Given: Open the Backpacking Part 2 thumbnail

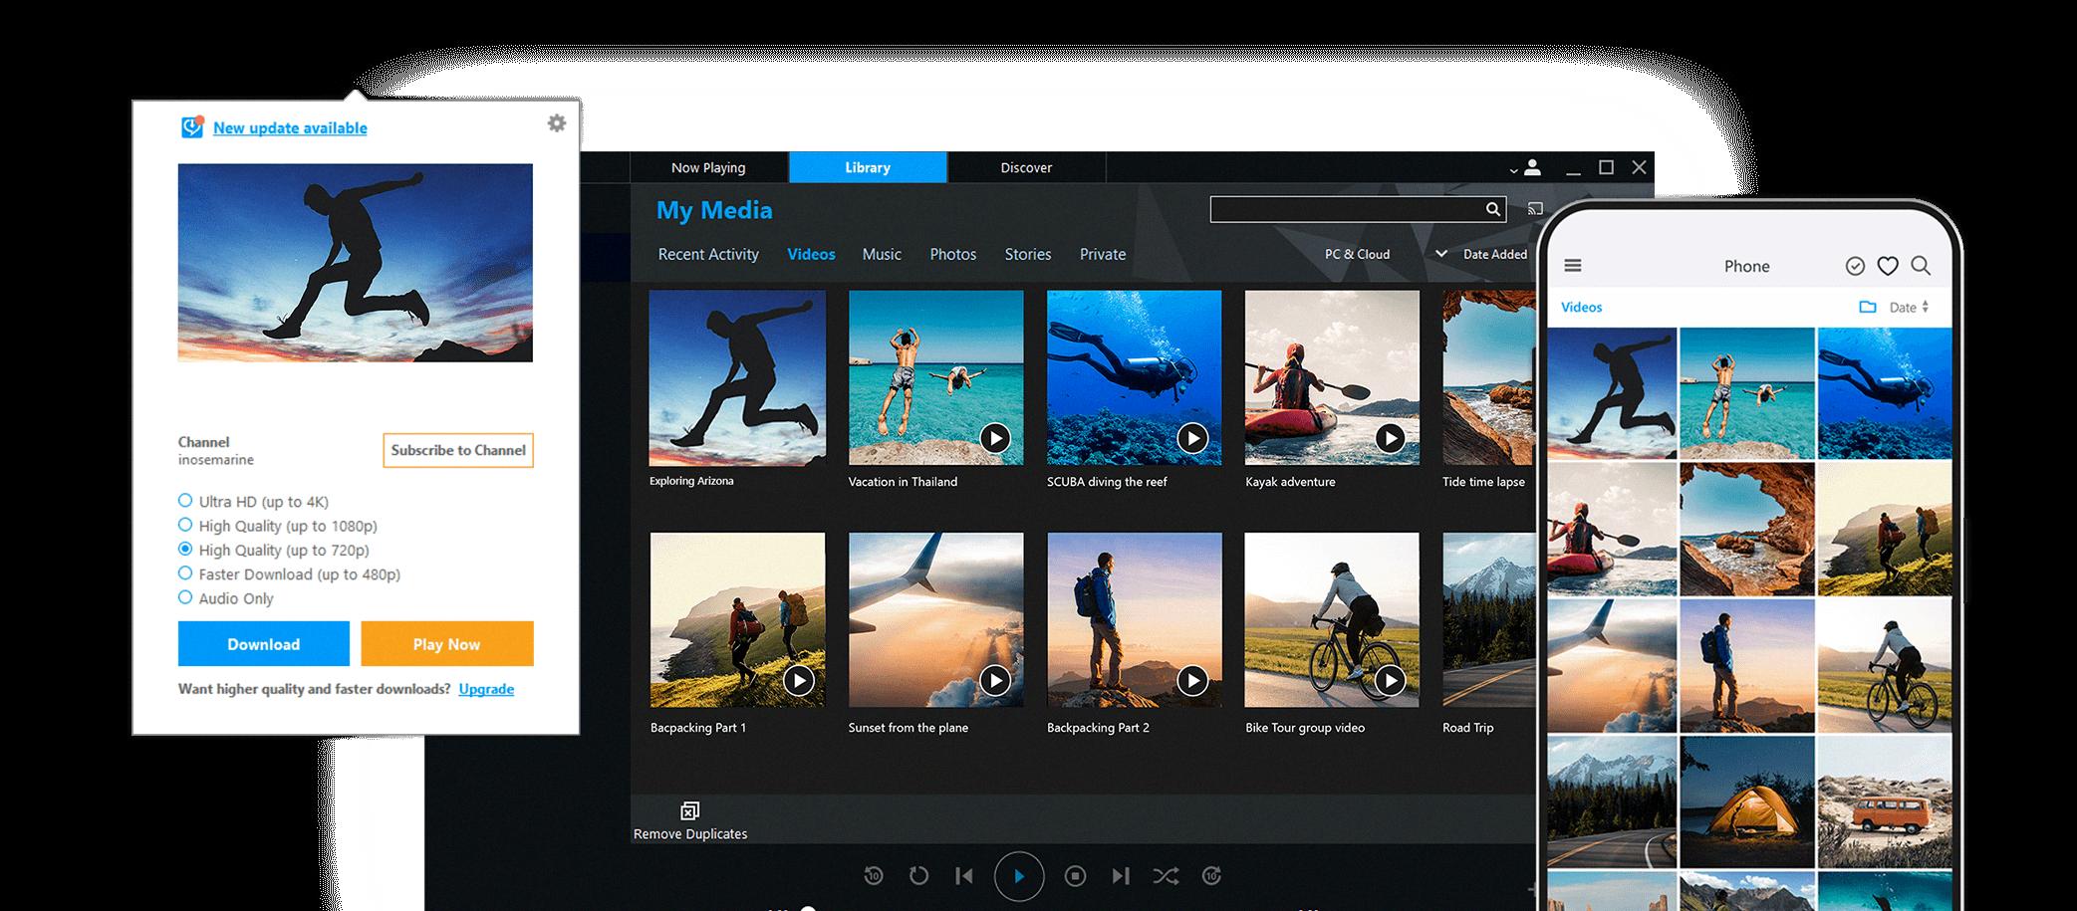Looking at the screenshot, I should 1135,620.
